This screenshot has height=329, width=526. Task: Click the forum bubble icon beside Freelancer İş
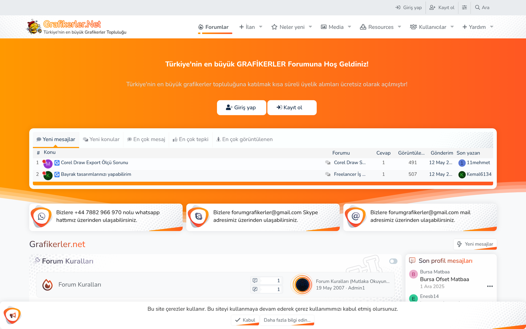tap(328, 174)
